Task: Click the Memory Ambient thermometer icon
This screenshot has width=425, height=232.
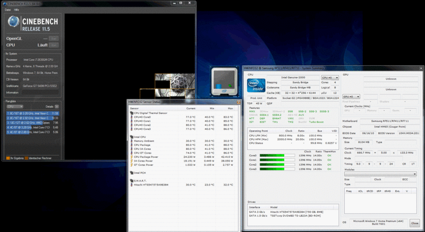Action: (132, 141)
